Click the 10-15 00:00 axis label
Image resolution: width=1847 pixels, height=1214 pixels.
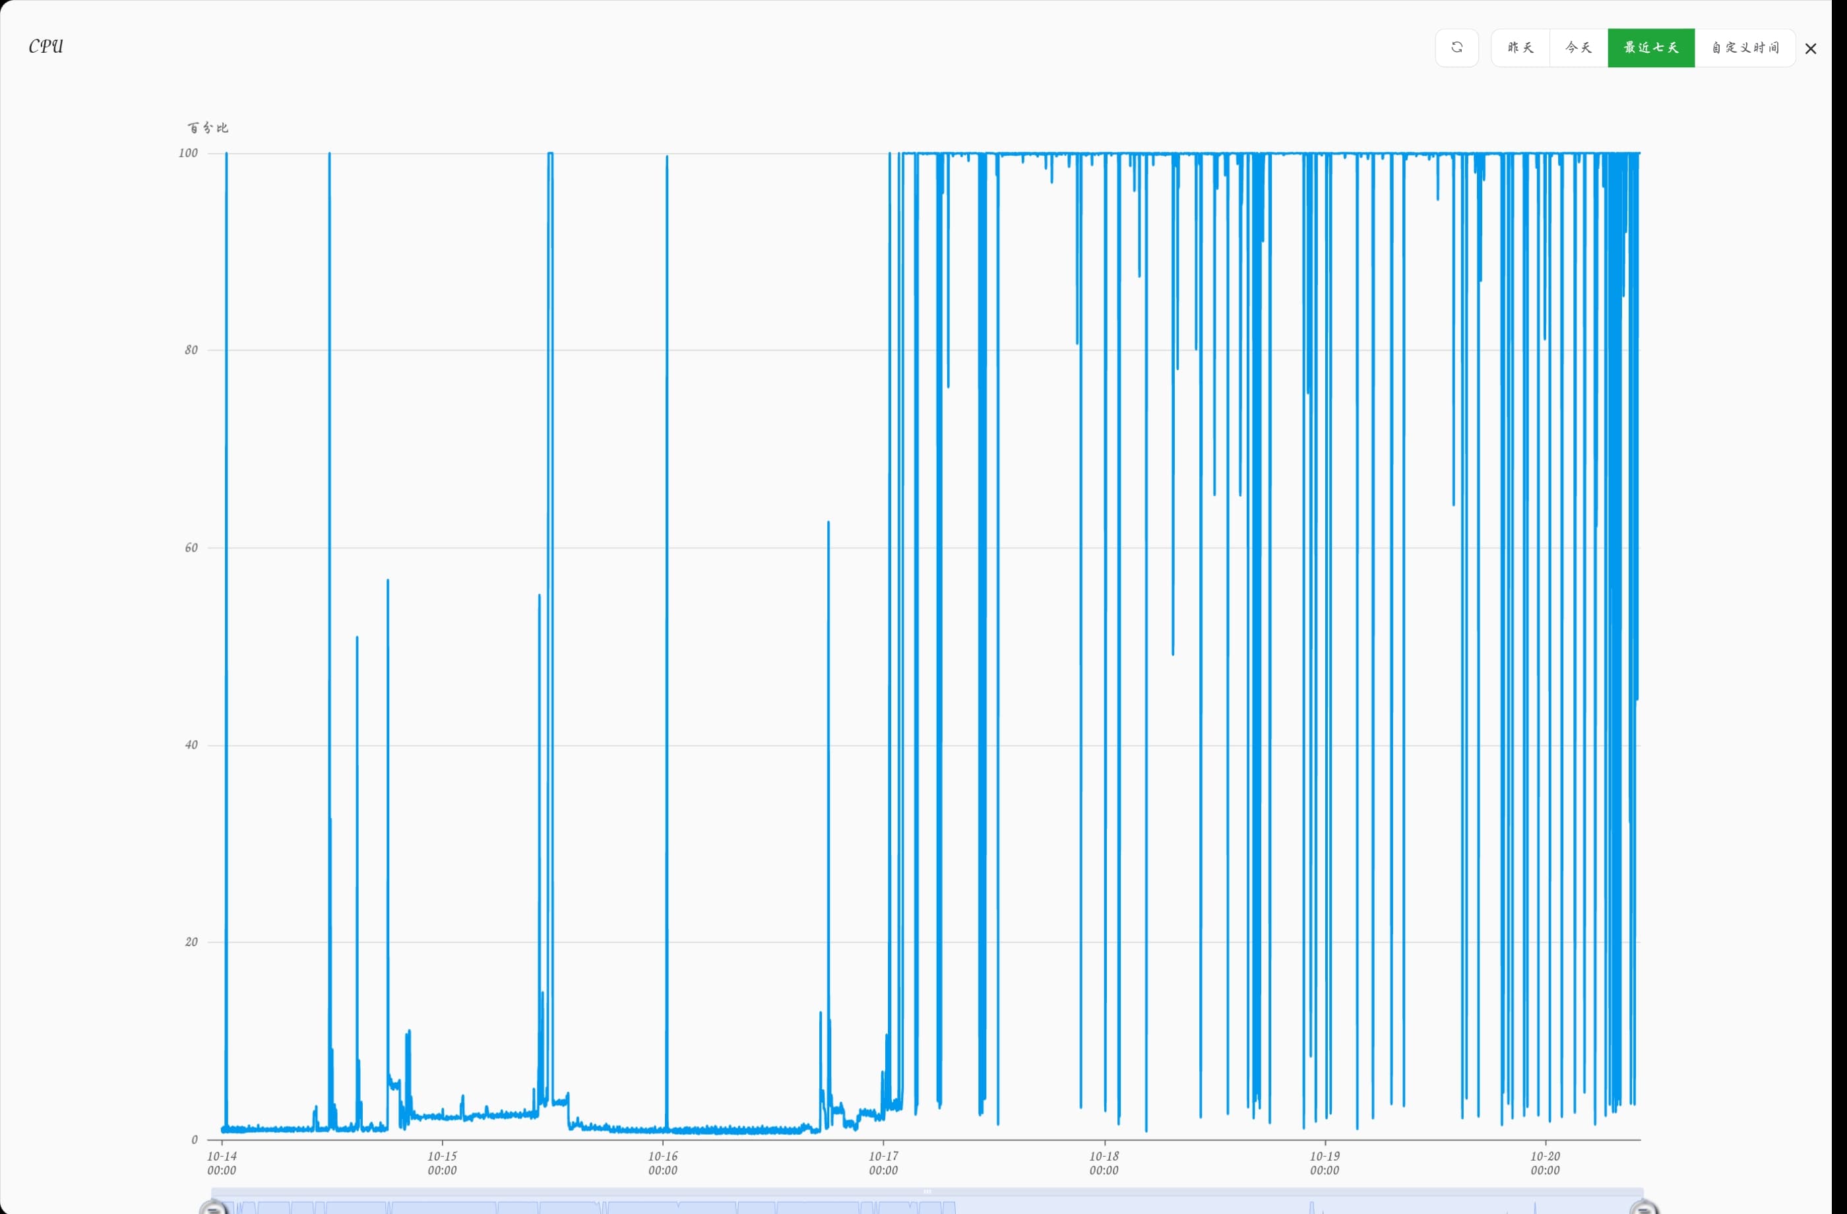coord(441,1163)
